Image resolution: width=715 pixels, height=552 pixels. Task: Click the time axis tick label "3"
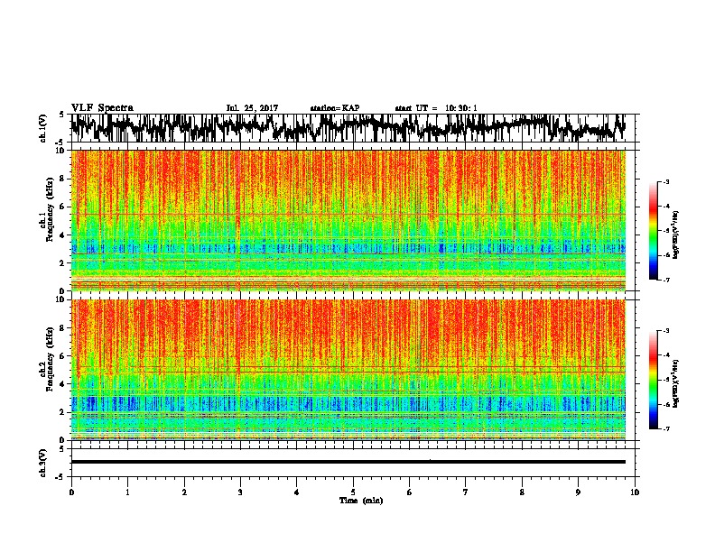240,492
